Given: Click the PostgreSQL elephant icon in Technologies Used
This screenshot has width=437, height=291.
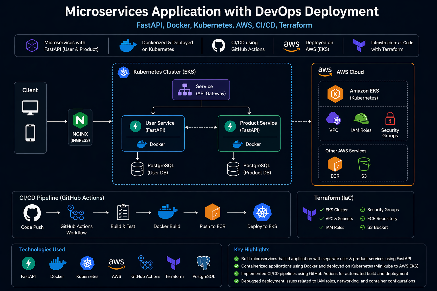Looking at the screenshot, I should [204, 263].
